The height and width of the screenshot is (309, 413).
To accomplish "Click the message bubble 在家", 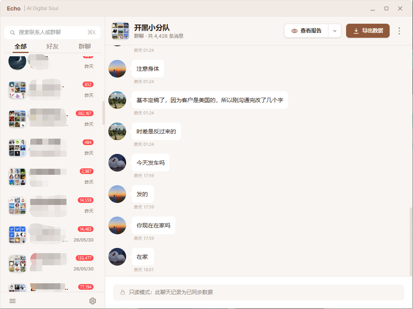I will click(x=143, y=257).
